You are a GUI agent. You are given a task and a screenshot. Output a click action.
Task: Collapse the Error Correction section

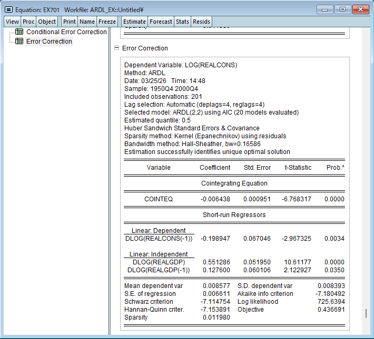[x=116, y=48]
